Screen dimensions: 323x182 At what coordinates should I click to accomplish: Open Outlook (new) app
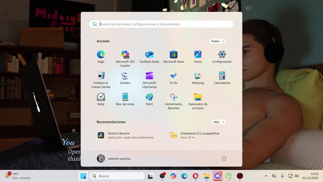(x=149, y=57)
